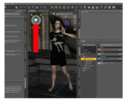Select the Scale tool icon
The width and height of the screenshot is (128, 103).
(x=76, y=7)
